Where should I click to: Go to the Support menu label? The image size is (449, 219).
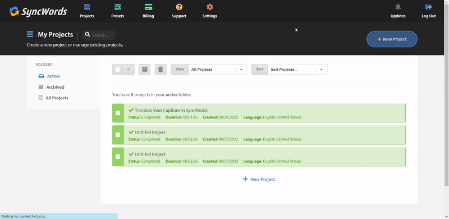point(179,16)
